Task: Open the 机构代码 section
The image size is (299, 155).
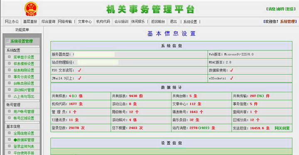Action: [x=103, y=22]
